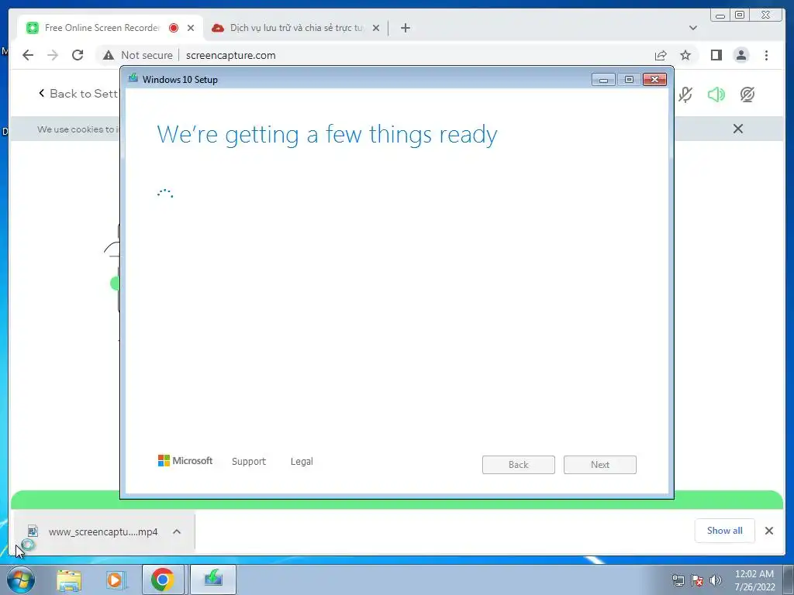Click the Not secure warning icon
This screenshot has width=794, height=595.
tap(109, 55)
